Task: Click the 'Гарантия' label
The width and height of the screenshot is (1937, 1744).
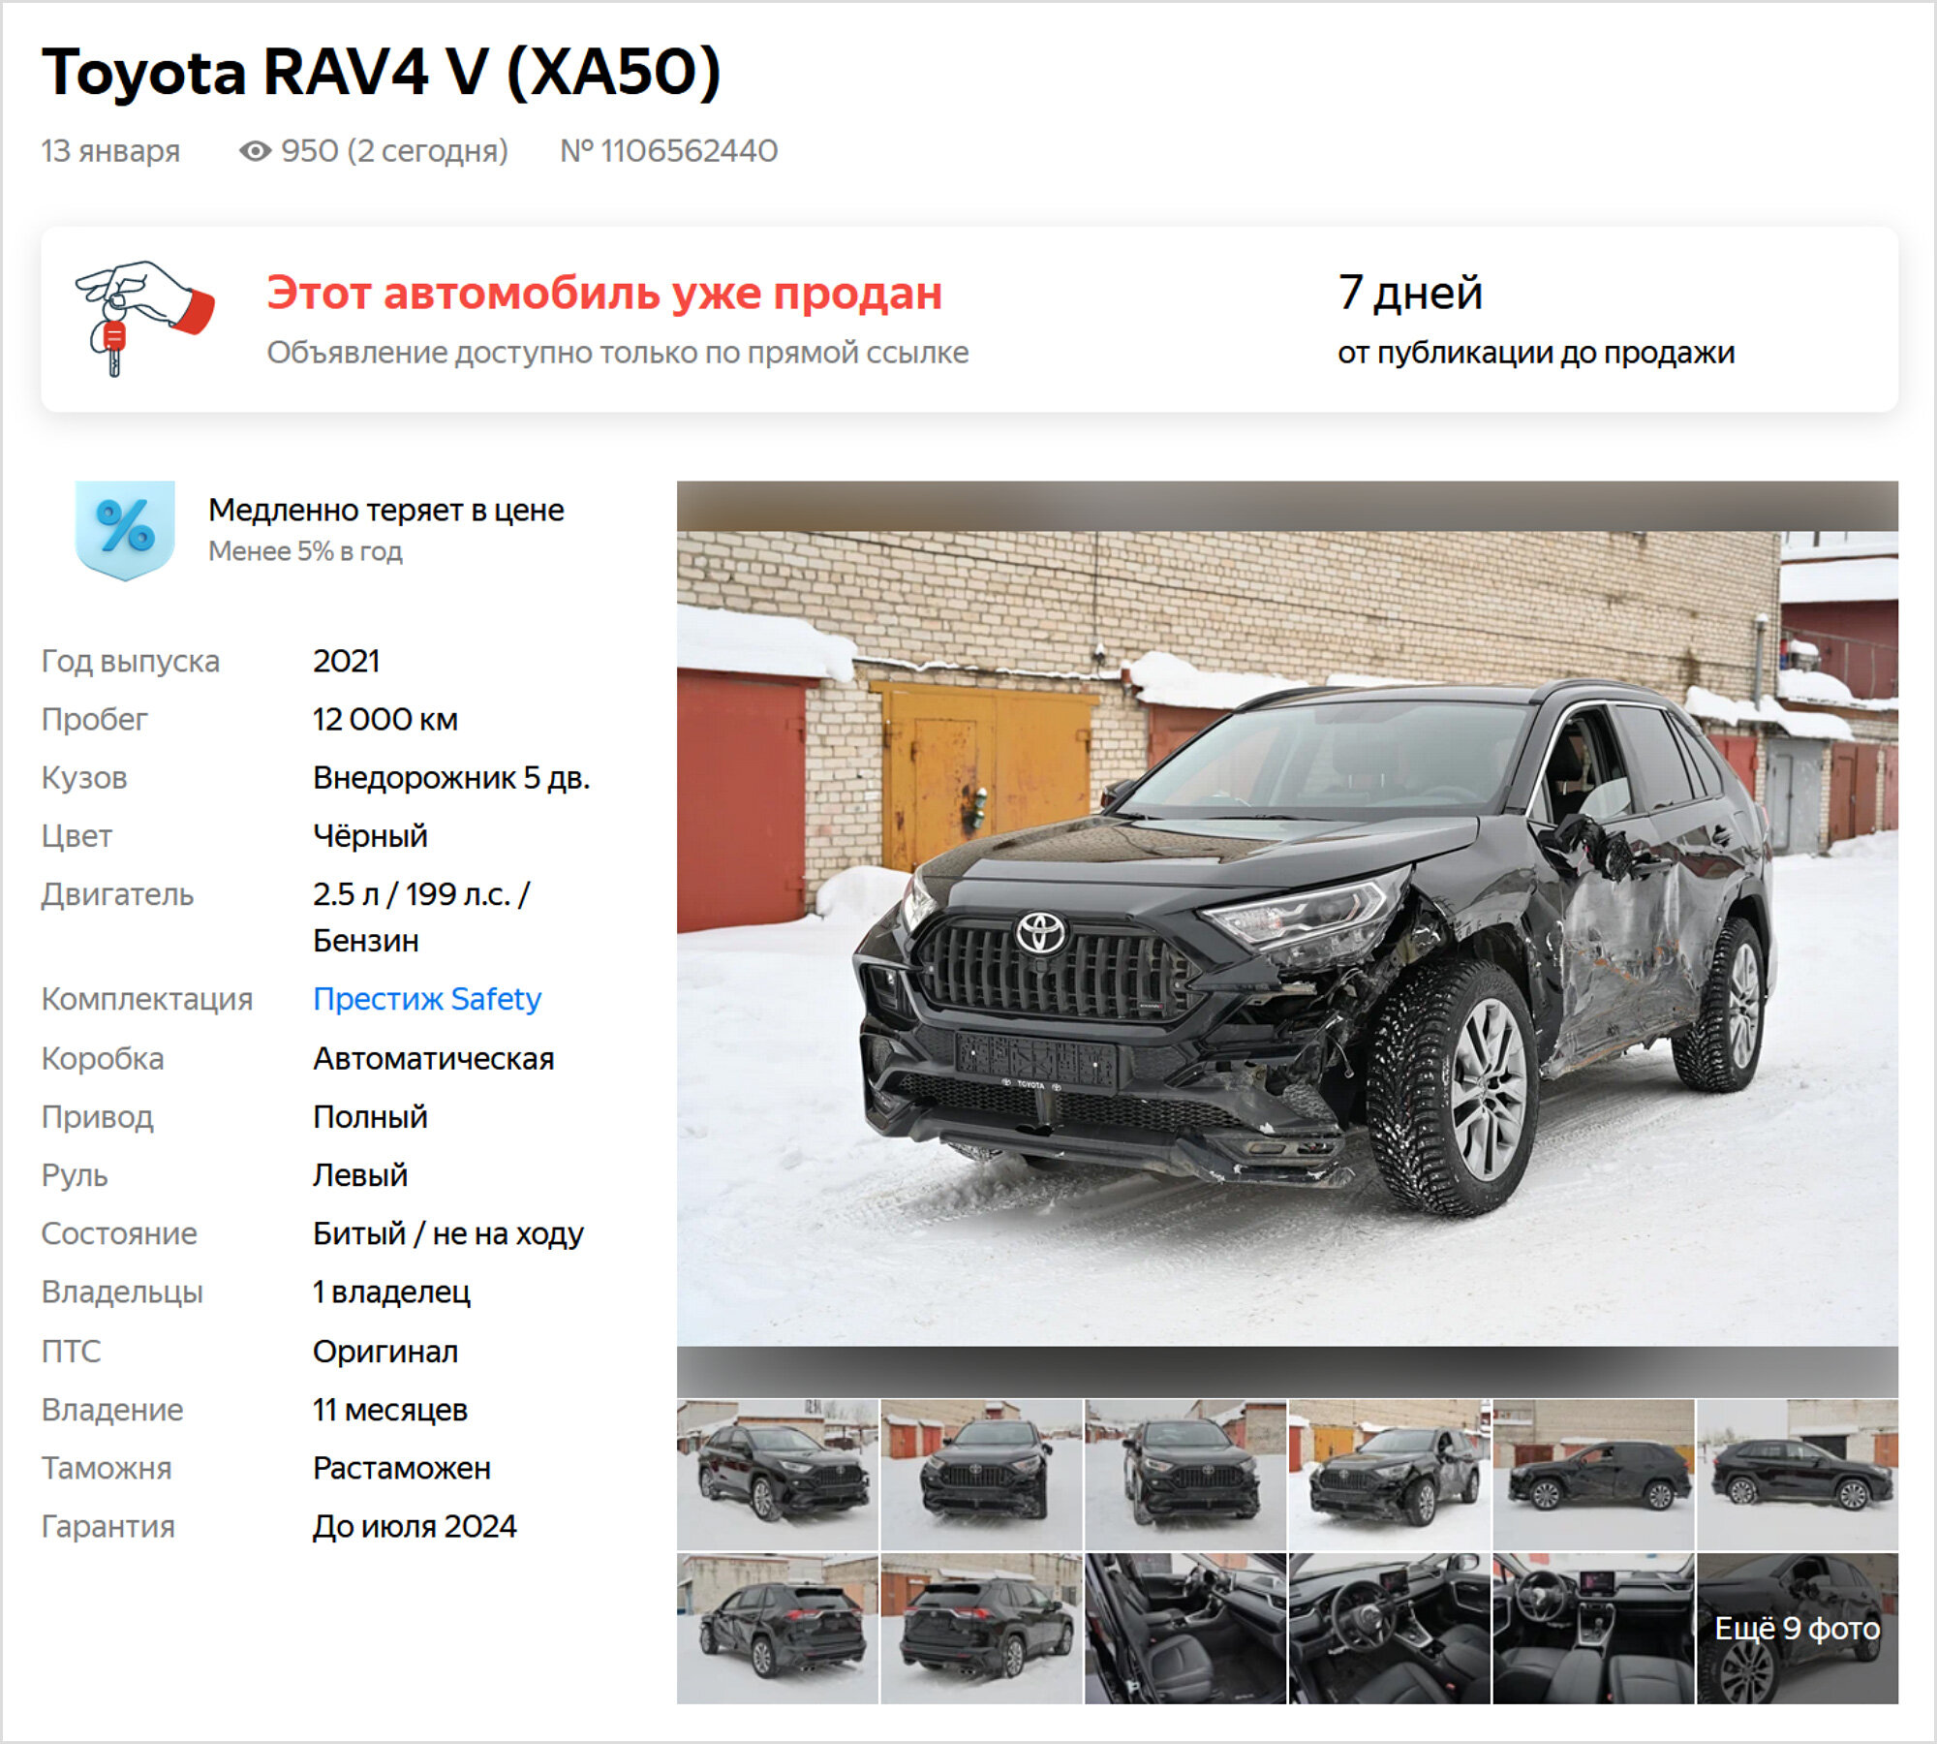Action: click(x=108, y=1526)
